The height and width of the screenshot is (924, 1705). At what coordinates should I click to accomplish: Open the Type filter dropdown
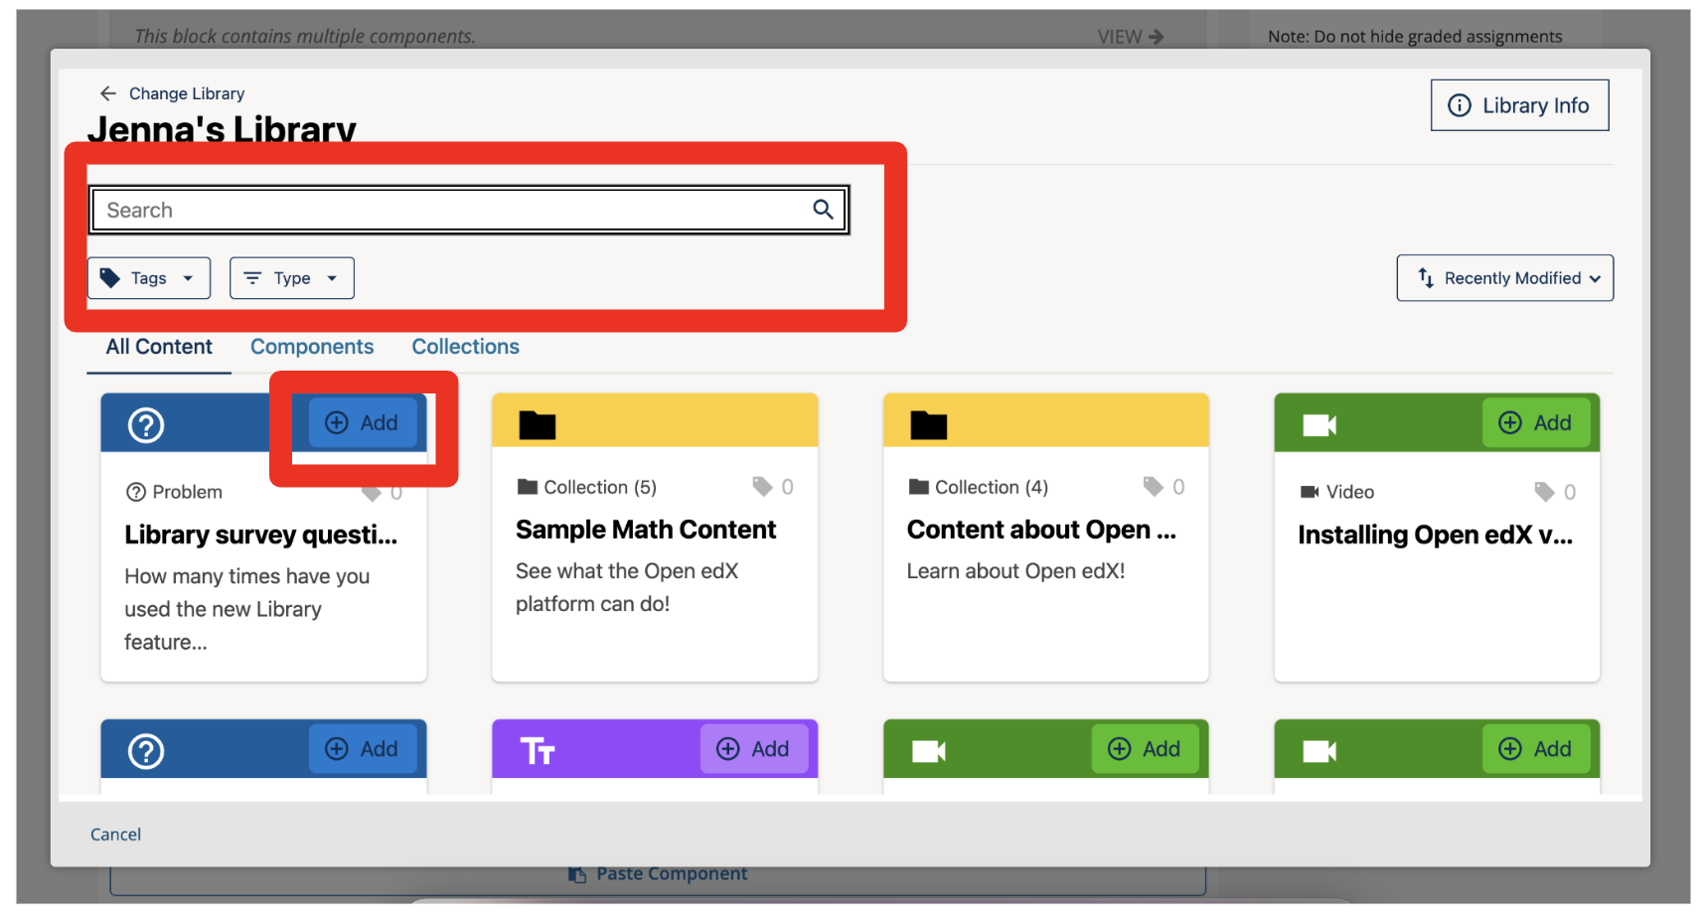[x=291, y=277]
